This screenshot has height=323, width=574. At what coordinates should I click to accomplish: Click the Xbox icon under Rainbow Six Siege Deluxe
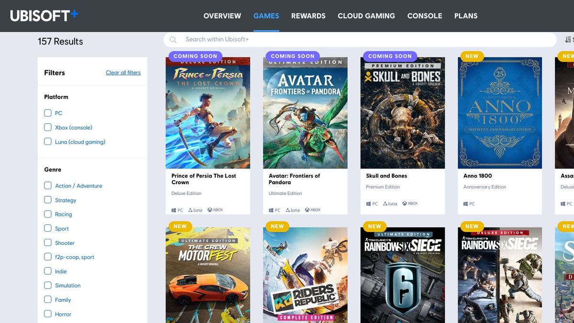pyautogui.click(x=502, y=321)
